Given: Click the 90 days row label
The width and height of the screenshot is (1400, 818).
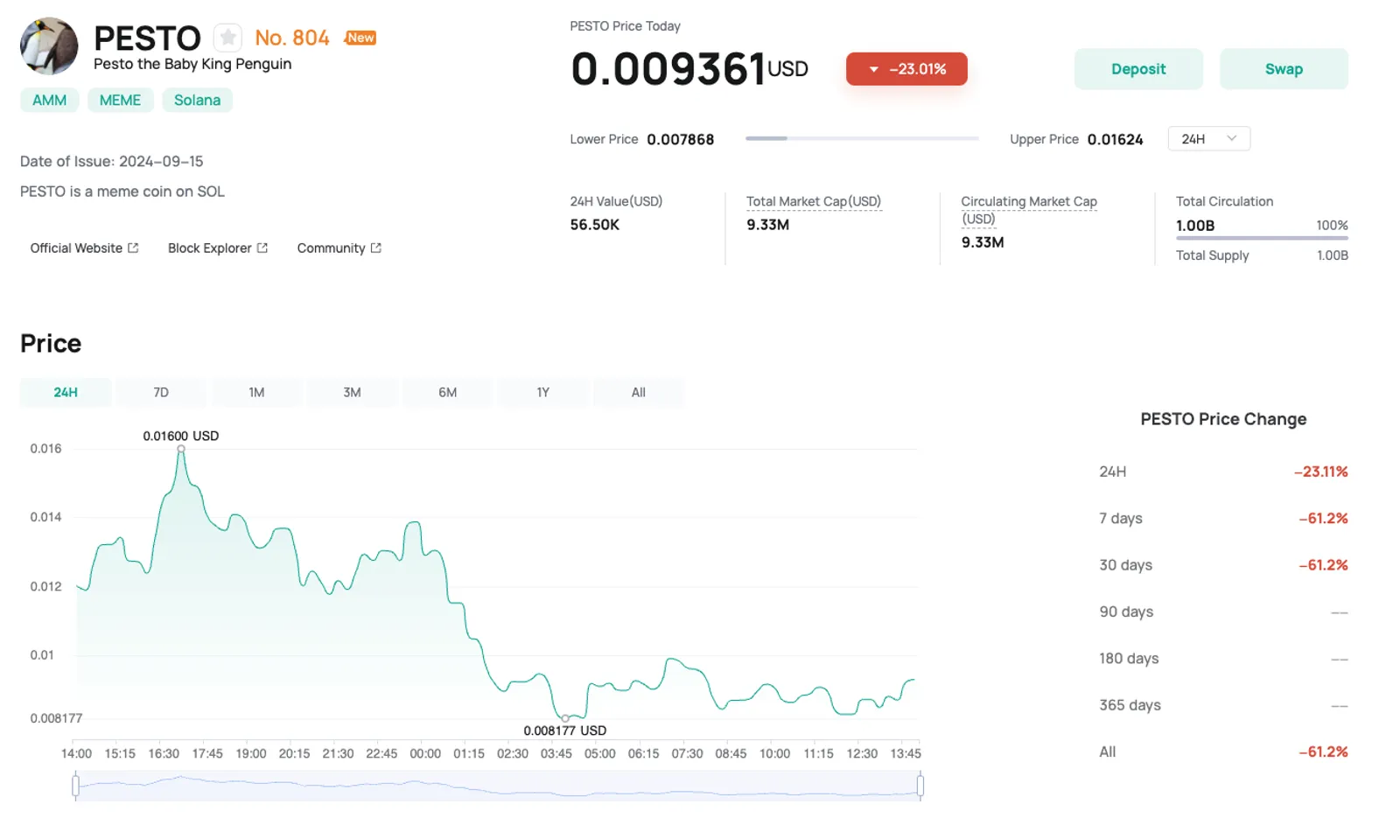Looking at the screenshot, I should pyautogui.click(x=1126, y=612).
